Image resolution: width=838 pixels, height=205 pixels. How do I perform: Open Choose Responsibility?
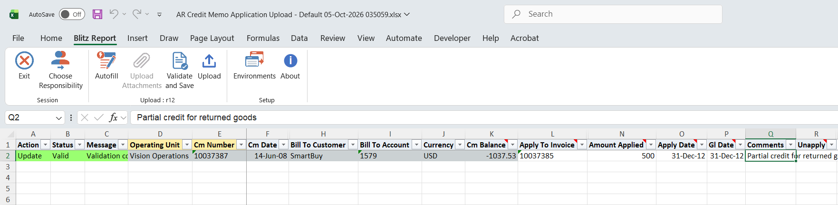pyautogui.click(x=60, y=70)
